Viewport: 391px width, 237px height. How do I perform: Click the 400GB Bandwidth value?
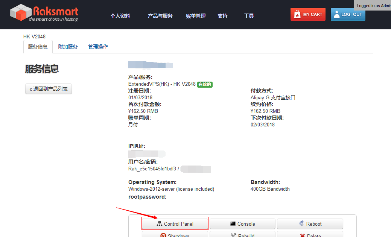point(270,189)
